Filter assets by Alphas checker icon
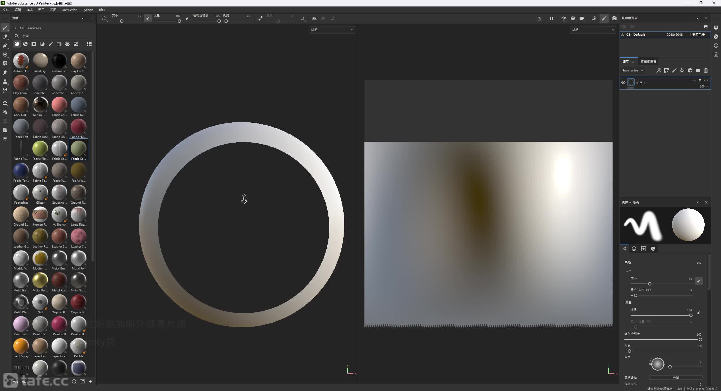721x391 pixels. coord(59,44)
